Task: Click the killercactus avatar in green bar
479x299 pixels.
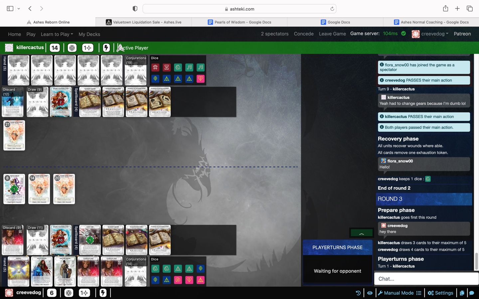Action: [x=9, y=48]
